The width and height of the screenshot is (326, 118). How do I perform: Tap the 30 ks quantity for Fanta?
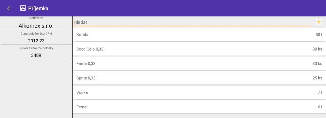[317, 63]
